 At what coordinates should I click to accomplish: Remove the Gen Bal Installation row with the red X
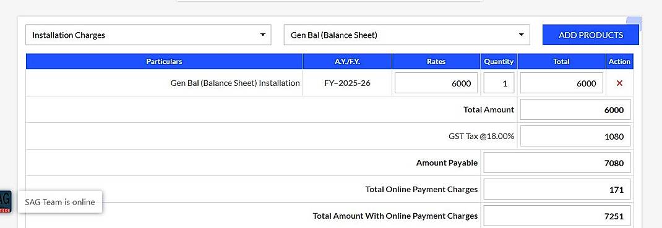coord(619,83)
